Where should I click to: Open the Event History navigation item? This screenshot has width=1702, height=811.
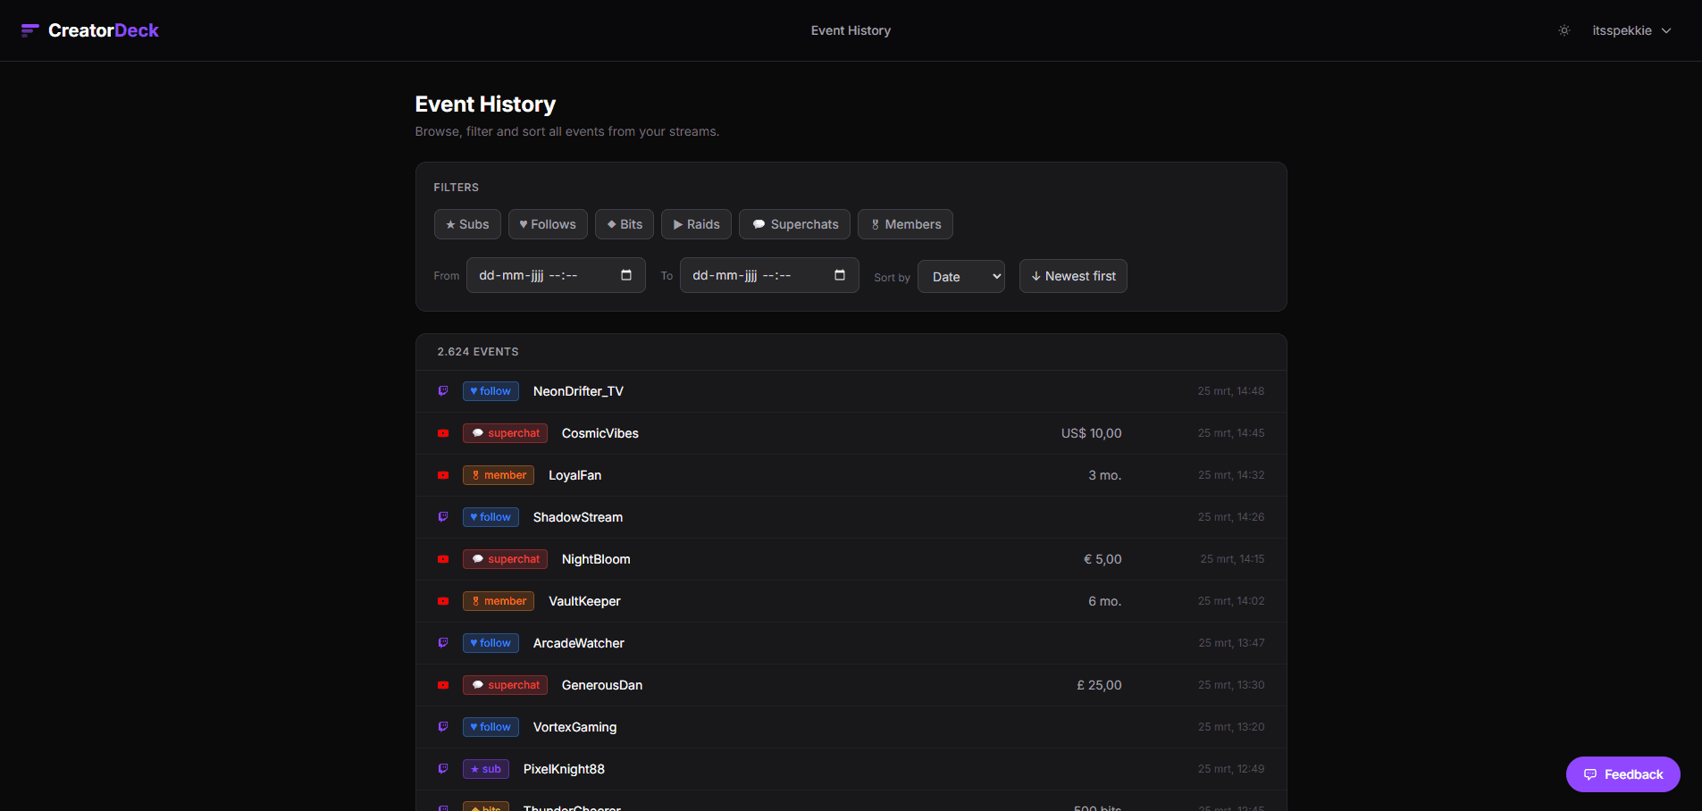tap(851, 30)
